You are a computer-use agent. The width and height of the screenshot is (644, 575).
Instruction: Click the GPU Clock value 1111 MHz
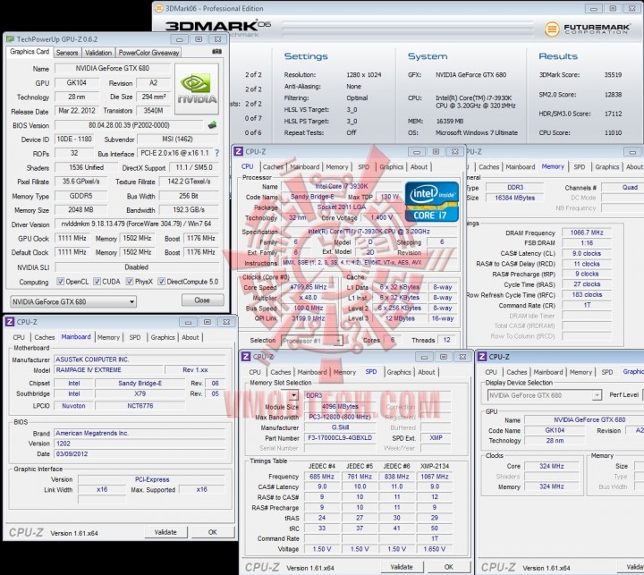pos(72,238)
